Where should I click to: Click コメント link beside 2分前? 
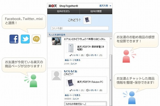click(x=74, y=64)
